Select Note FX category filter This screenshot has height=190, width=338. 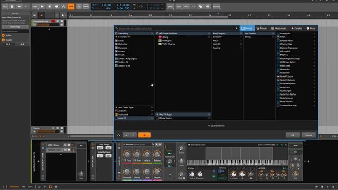tap(228, 44)
